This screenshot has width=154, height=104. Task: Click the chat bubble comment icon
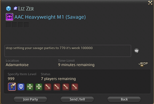point(137,51)
